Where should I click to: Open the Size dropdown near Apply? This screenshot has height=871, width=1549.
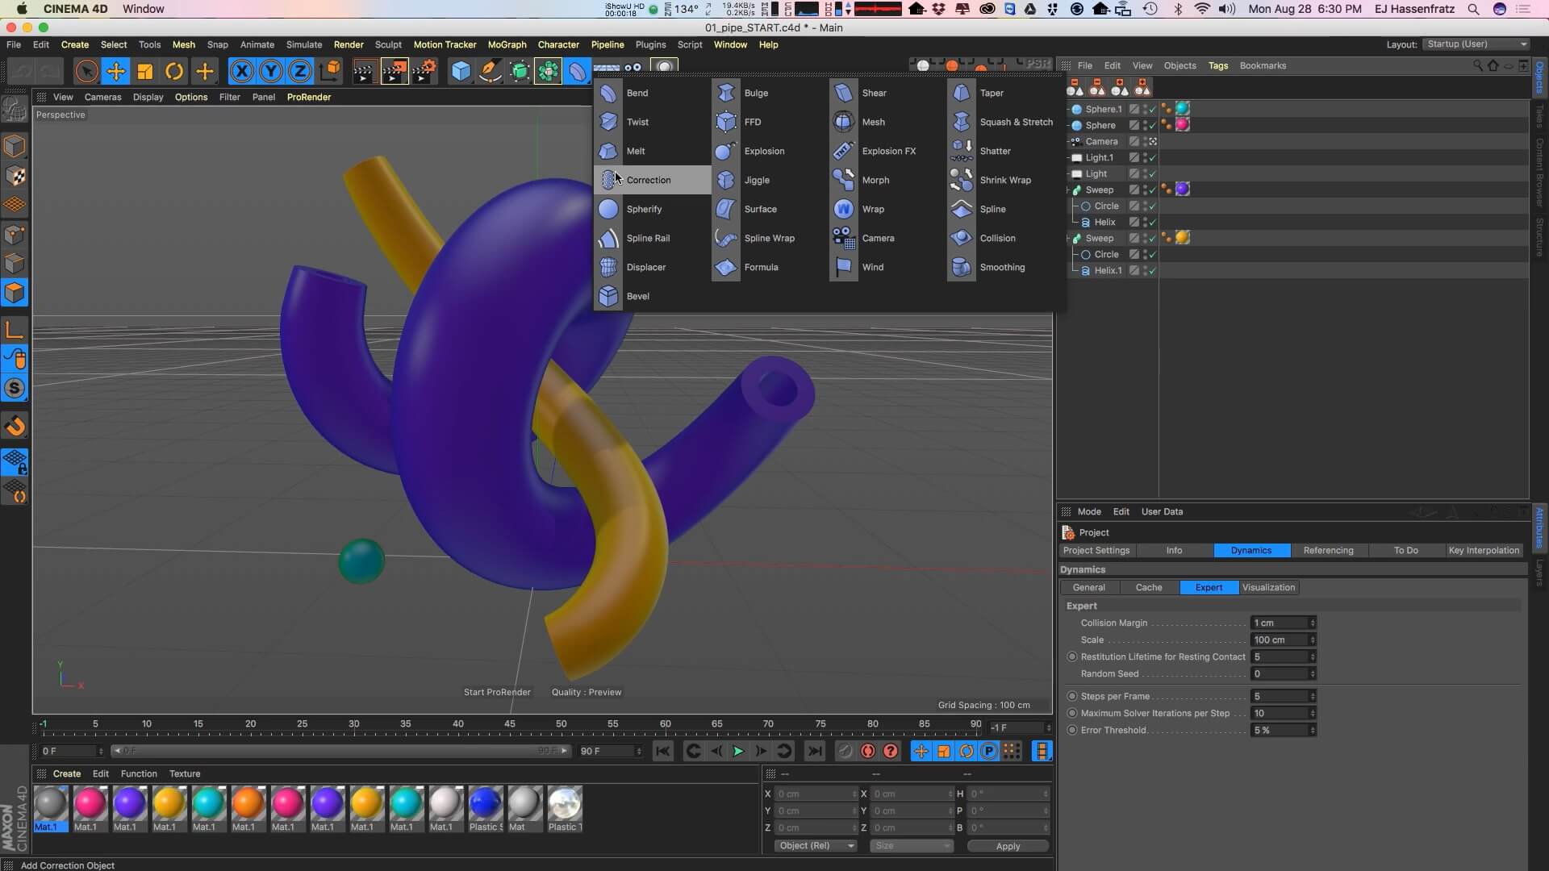[x=911, y=845]
